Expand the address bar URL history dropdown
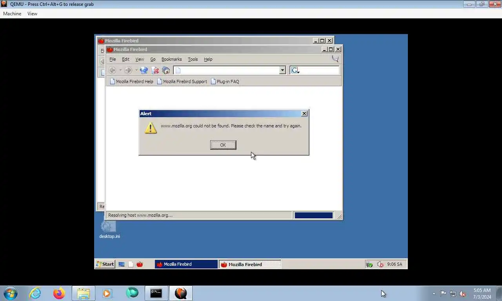Image resolution: width=502 pixels, height=301 pixels. [282, 70]
